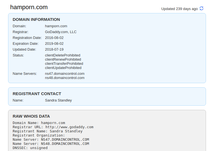The height and width of the screenshot is (151, 211).
Task: Click the expiration date 2019-08-02
Action: (x=54, y=44)
